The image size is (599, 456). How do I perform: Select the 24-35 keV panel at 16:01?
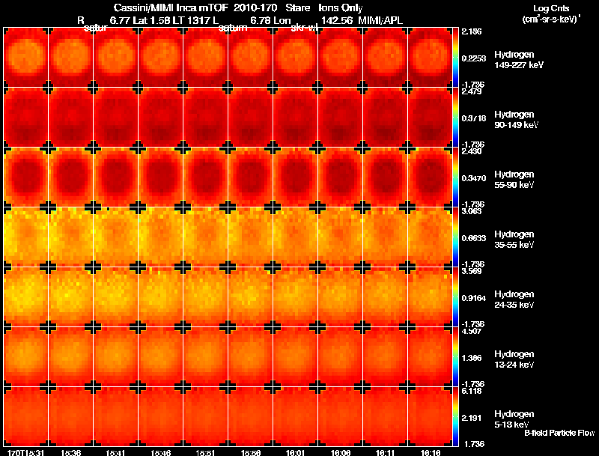click(295, 297)
